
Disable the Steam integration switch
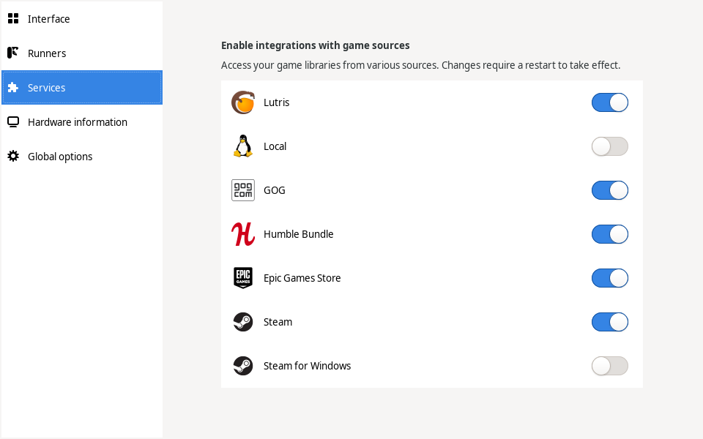(x=610, y=322)
